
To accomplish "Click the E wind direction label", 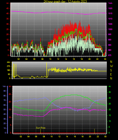I will coord(111,74).
